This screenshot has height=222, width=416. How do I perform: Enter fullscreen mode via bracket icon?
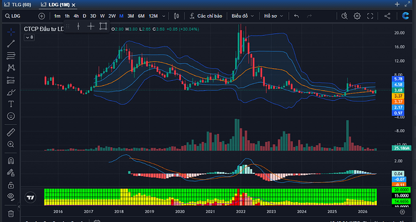(370, 16)
